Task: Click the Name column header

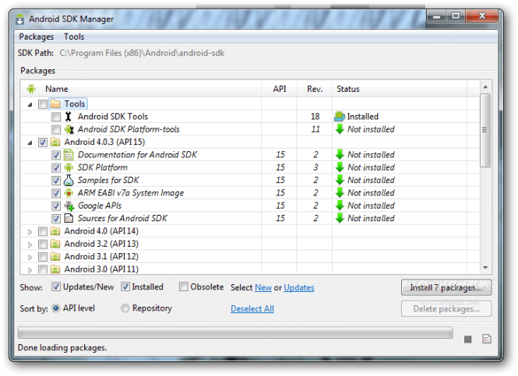Action: coord(142,89)
